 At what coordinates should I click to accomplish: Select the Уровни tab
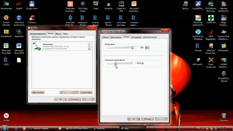click(126, 37)
